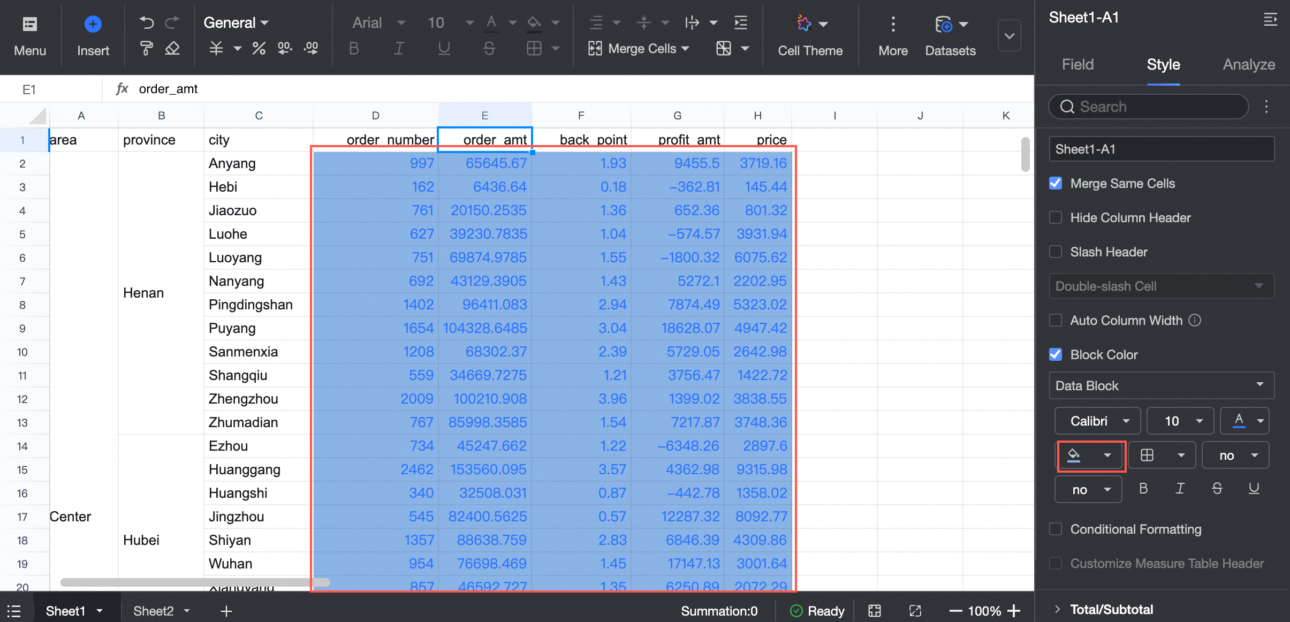Click the horizontal align icon

coord(596,22)
